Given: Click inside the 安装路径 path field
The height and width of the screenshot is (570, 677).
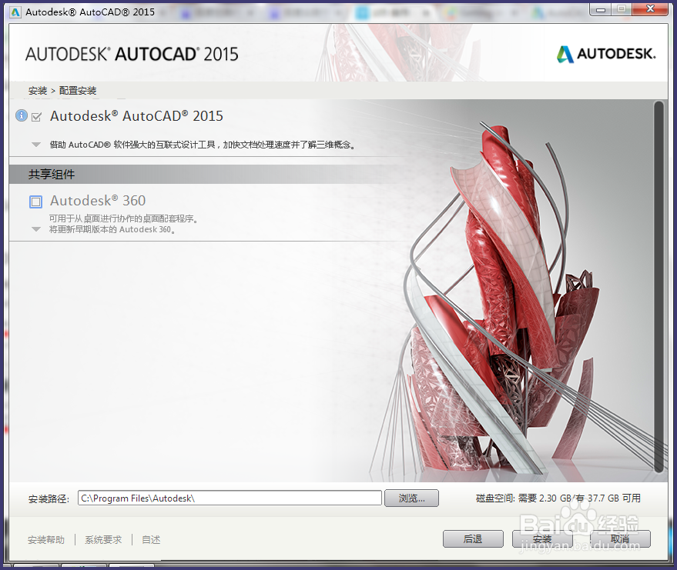Looking at the screenshot, I should pos(230,498).
